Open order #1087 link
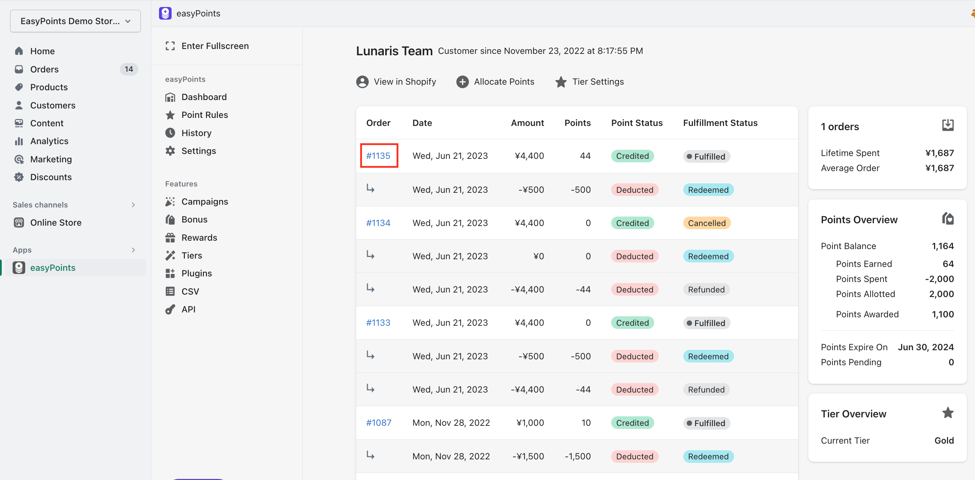 click(x=379, y=423)
